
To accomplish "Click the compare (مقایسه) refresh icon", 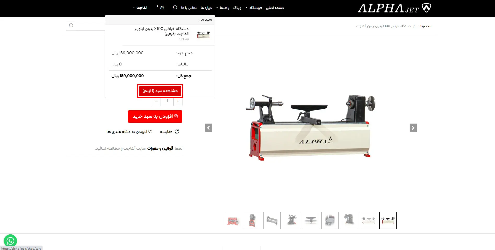I will [177, 132].
